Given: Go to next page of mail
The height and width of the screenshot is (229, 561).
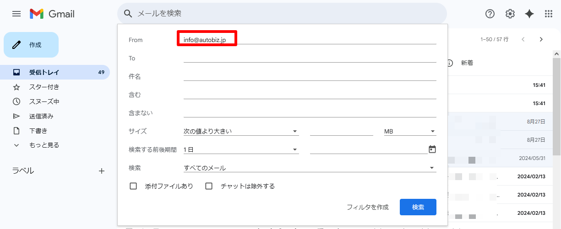Looking at the screenshot, I should coord(541,39).
